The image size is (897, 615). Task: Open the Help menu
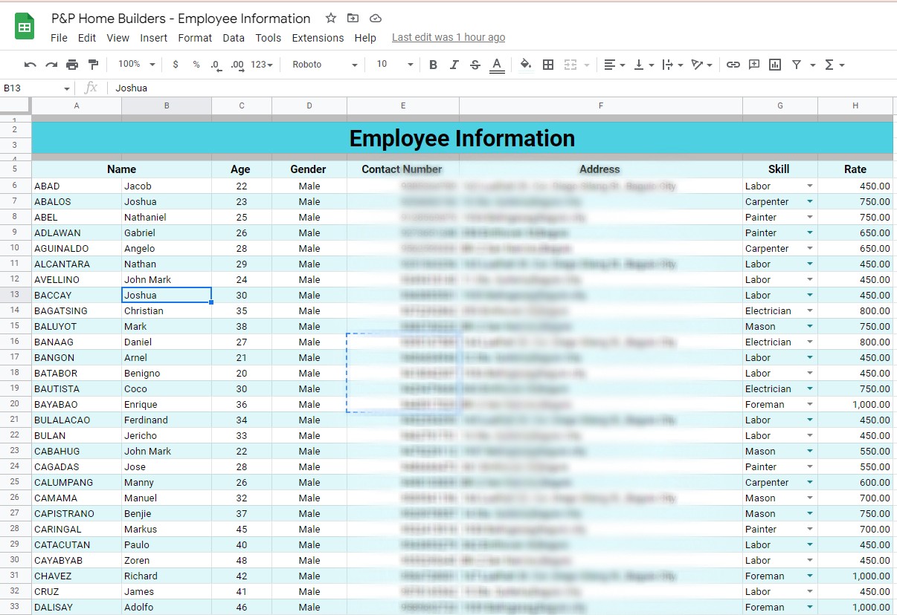point(365,38)
